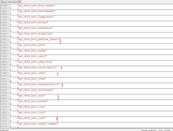Click the "npc_dota_hero_phantom_lancer" text
173x131 pixels.
(38, 39)
